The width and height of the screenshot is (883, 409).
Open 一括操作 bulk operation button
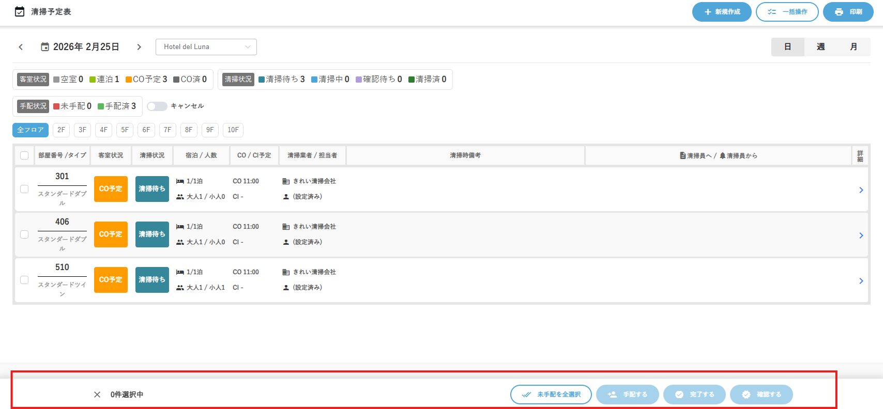point(787,12)
